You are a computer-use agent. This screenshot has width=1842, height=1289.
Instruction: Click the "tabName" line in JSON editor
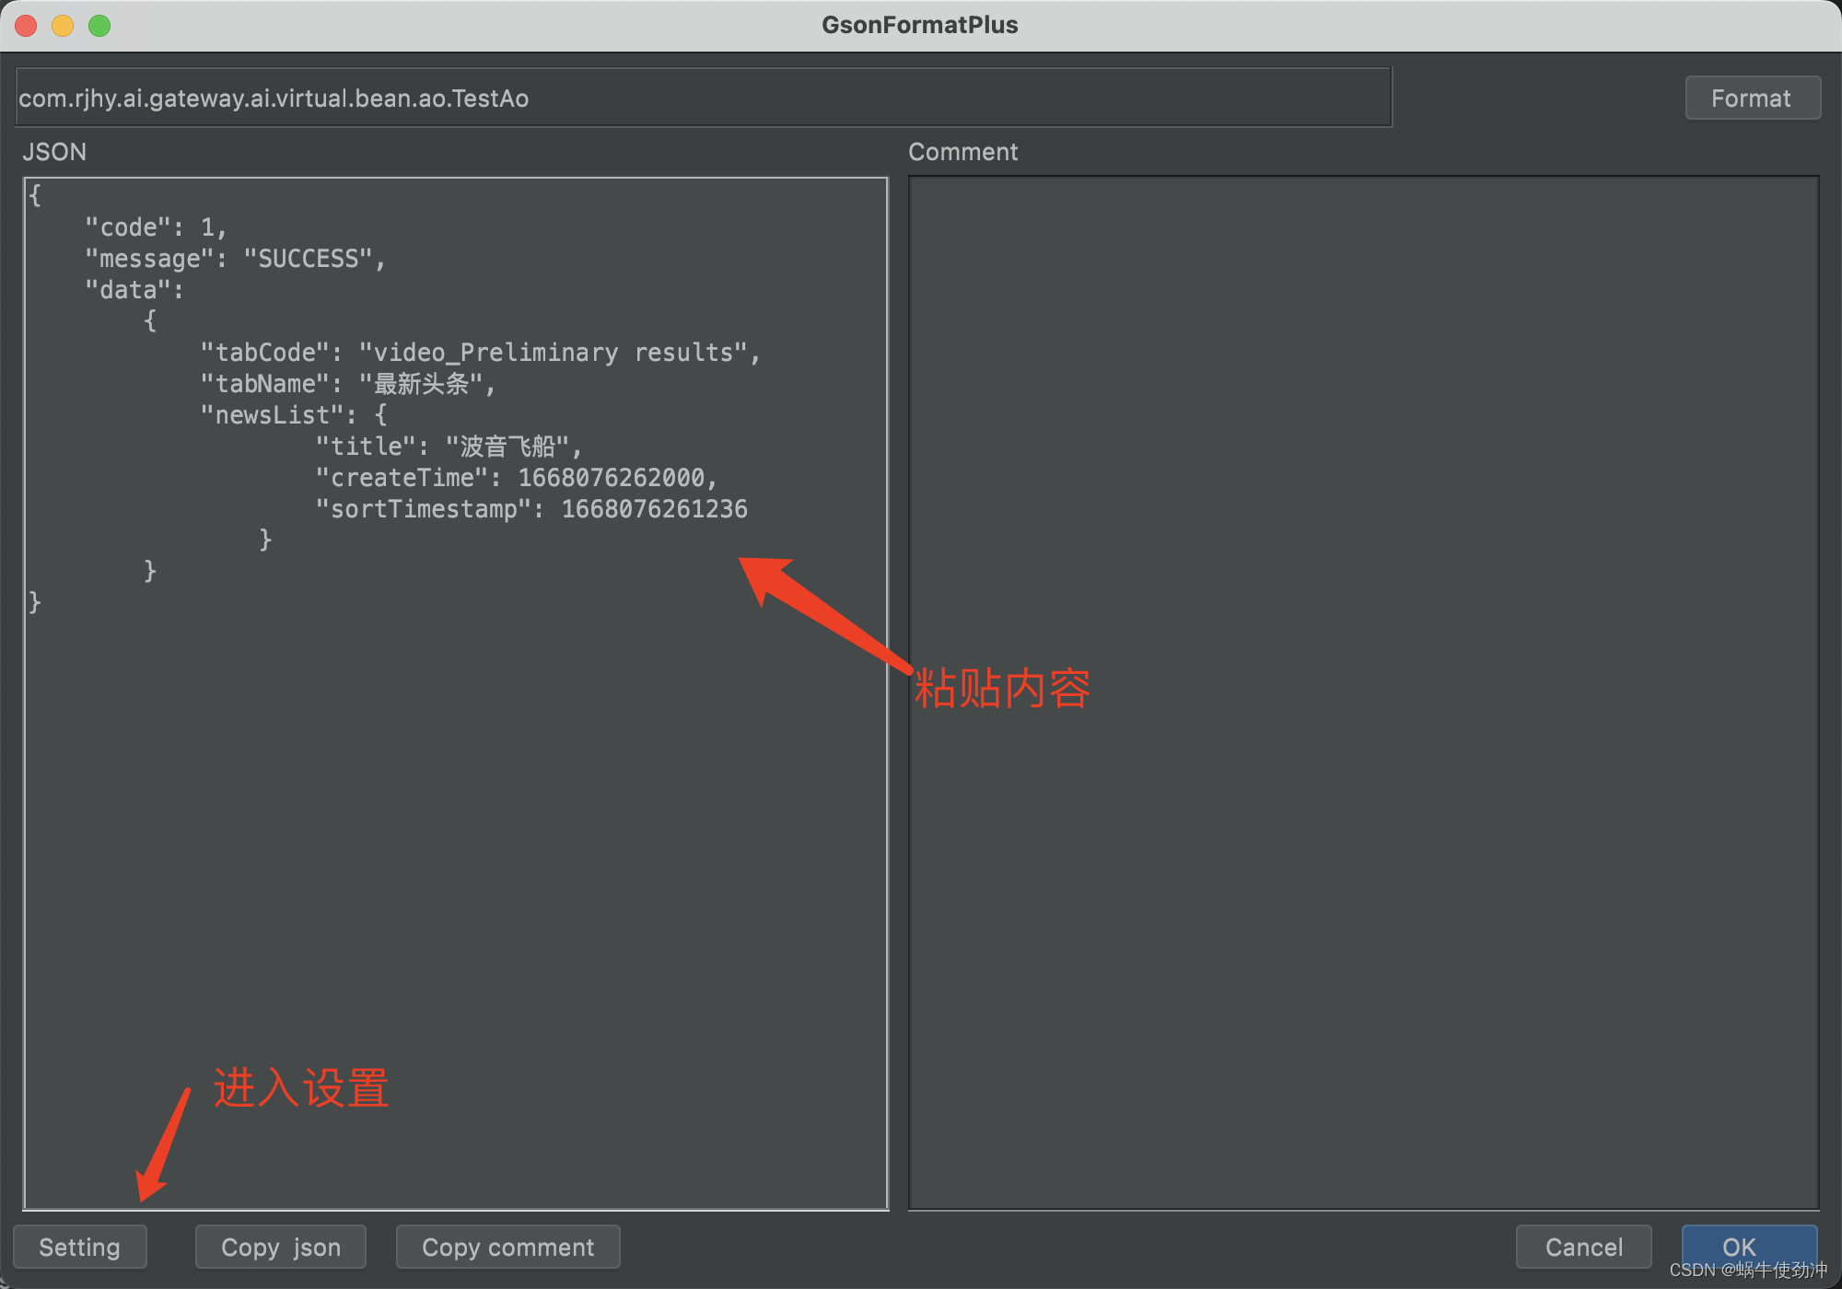(x=347, y=384)
